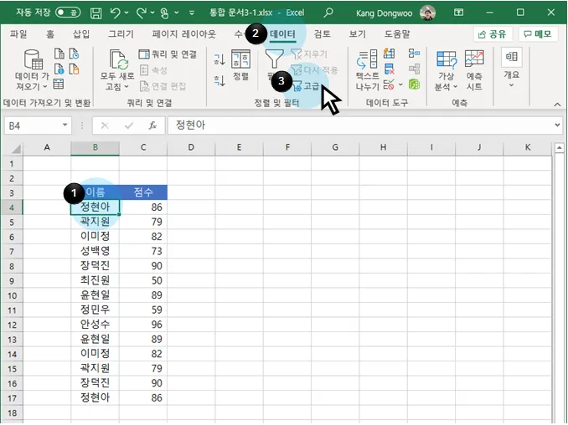This screenshot has height=425, width=568.
Task: Click the 정렬 sort button
Action: [x=241, y=65]
